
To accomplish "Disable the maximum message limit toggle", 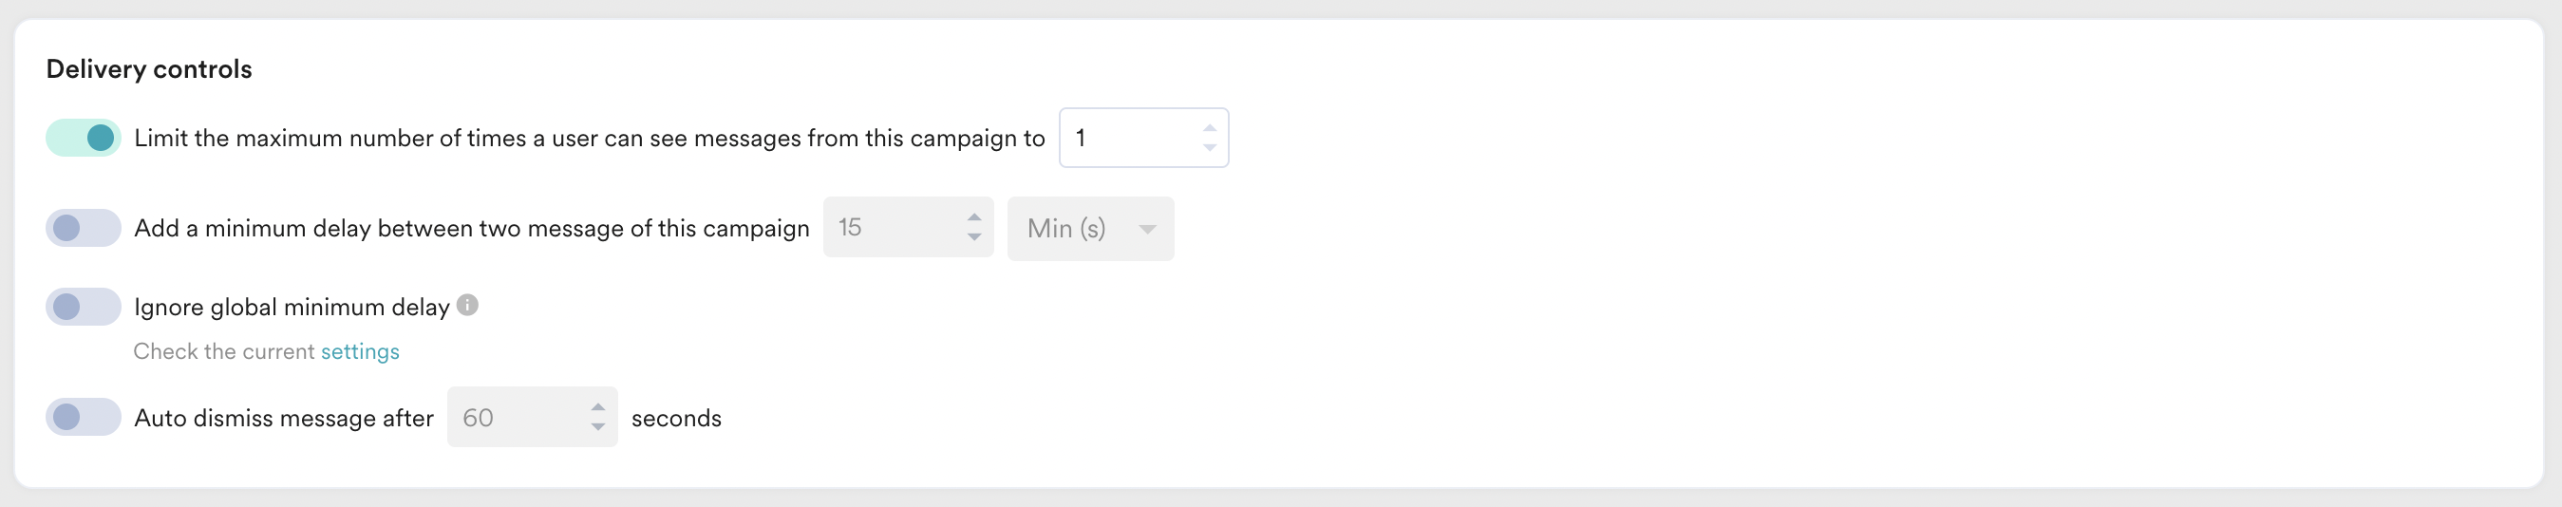I will click(x=84, y=139).
